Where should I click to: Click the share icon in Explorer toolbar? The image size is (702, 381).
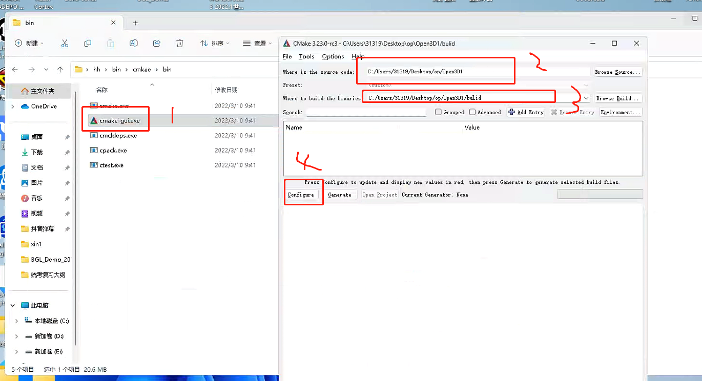(x=157, y=44)
